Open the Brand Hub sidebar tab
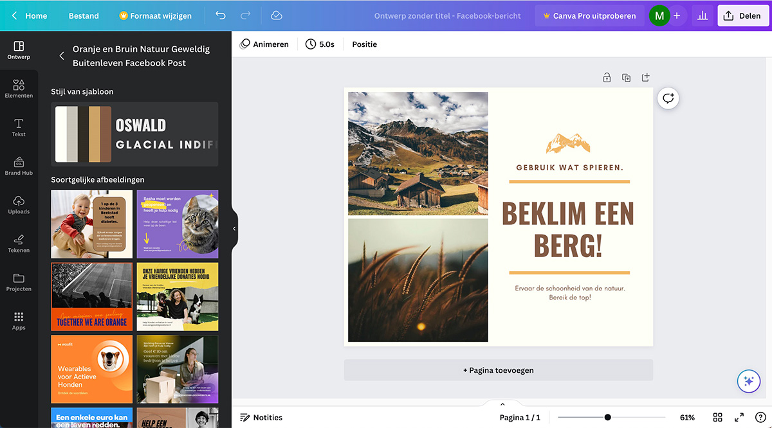 [x=19, y=166]
